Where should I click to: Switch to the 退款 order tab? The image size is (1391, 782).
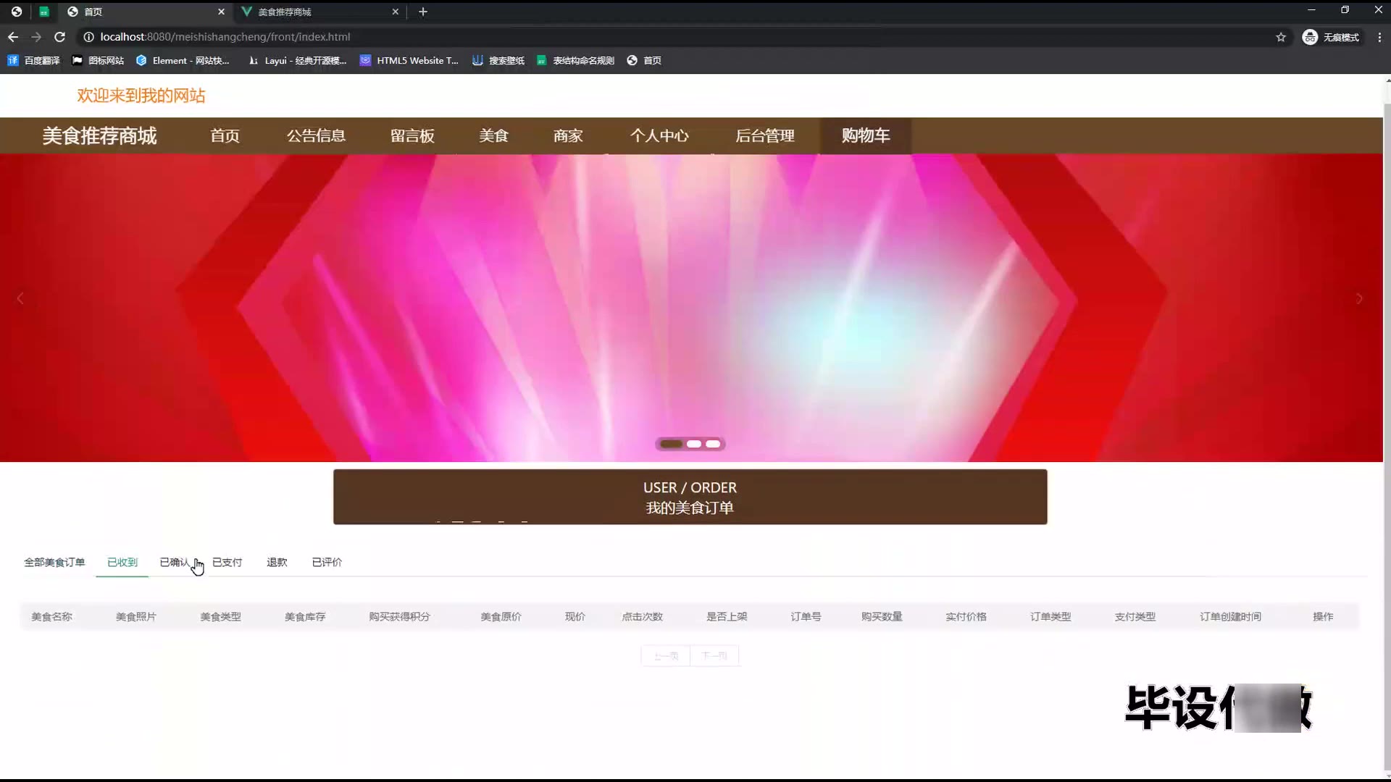277,562
